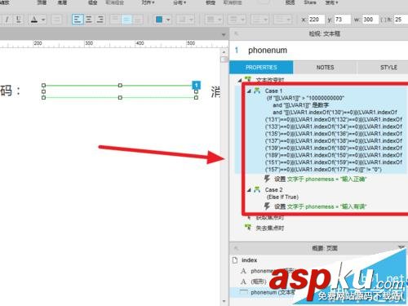
Task: Align text to bottom vertically
Action: tap(138, 20)
